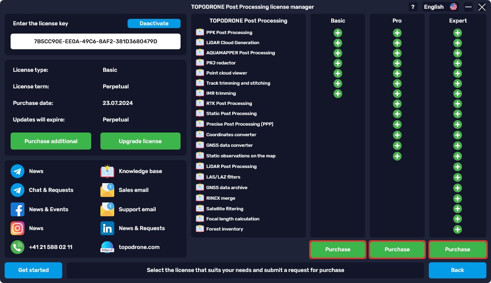The width and height of the screenshot is (491, 283).
Task: Click the topodrone.com link text
Action: [139, 247]
